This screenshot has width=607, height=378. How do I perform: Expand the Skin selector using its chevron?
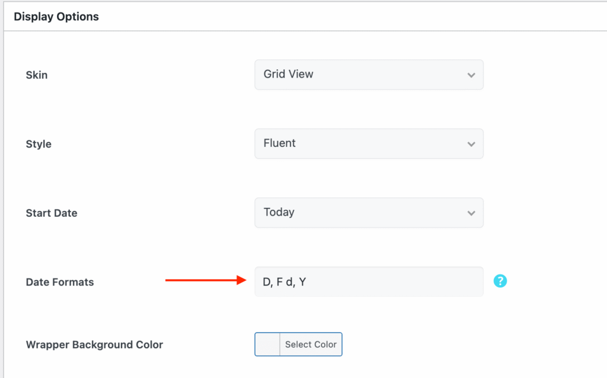[471, 75]
